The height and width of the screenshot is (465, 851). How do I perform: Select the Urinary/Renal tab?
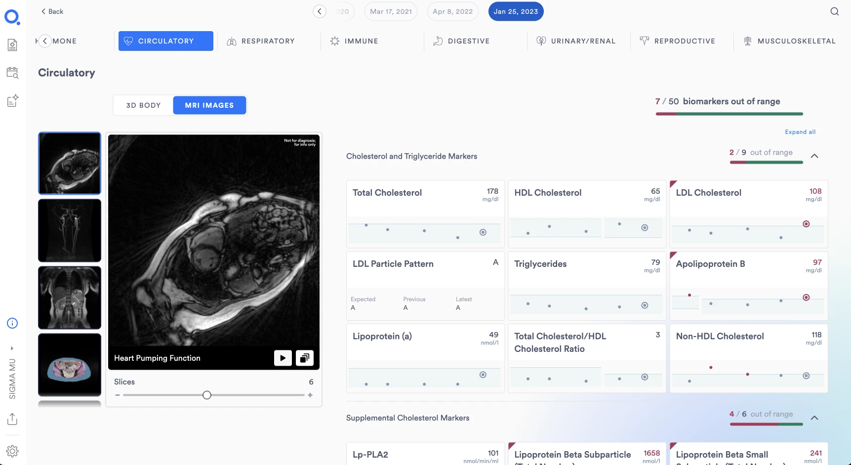[x=576, y=41]
